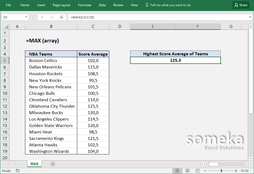Select cell C12 containing 125,5
The width and height of the screenshot is (254, 174).
tap(93, 106)
